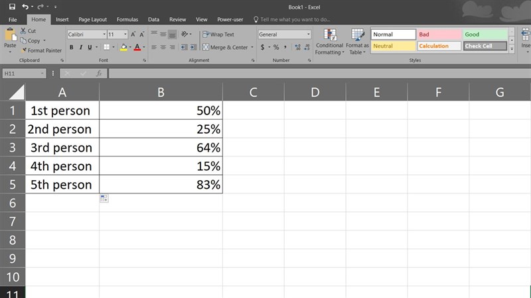
Task: Open Insert Function fx icon
Action: click(99, 74)
